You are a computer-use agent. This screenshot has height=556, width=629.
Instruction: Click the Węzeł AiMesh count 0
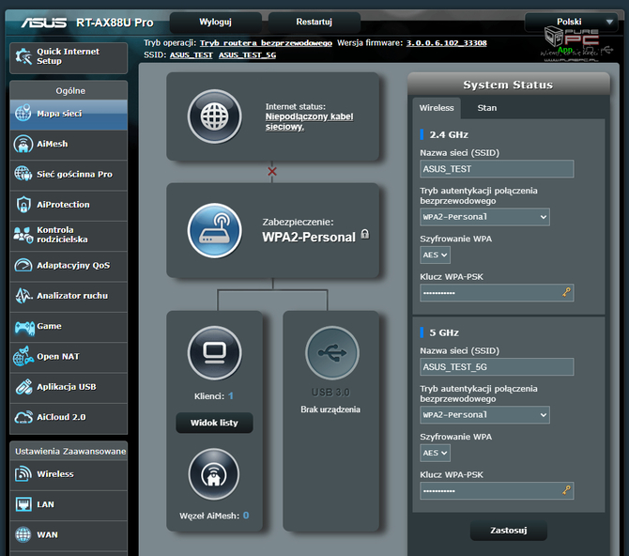pos(246,515)
